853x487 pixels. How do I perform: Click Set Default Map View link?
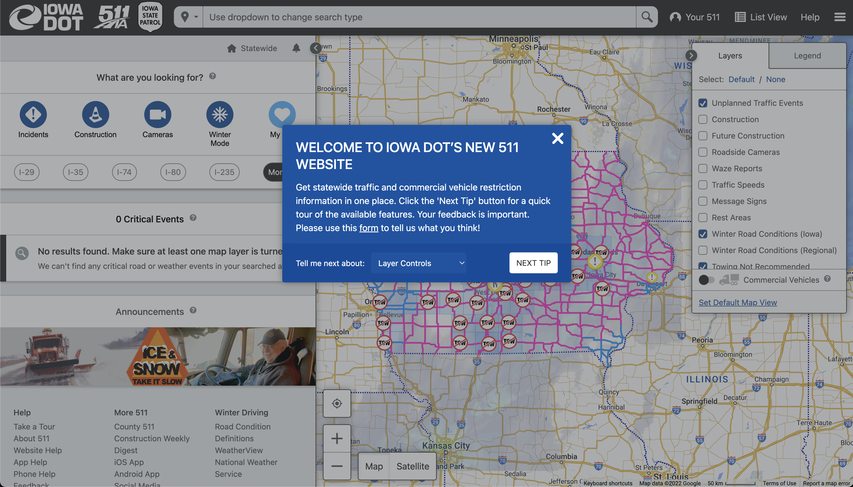(x=738, y=302)
